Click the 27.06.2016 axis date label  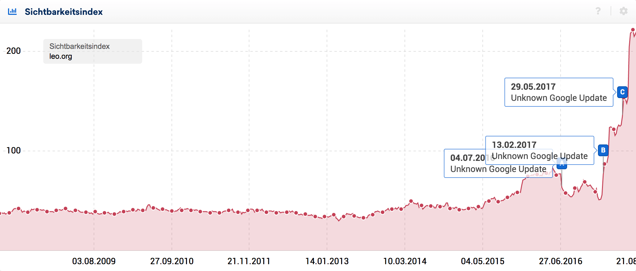click(x=561, y=261)
